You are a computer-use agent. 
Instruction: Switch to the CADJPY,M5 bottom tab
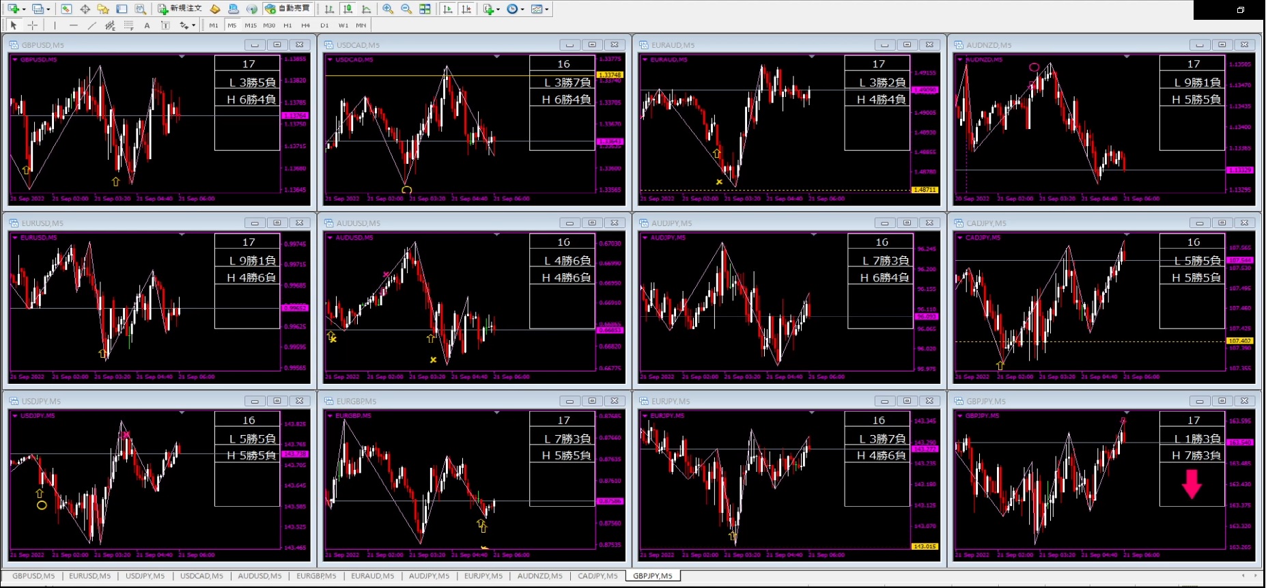tap(597, 576)
